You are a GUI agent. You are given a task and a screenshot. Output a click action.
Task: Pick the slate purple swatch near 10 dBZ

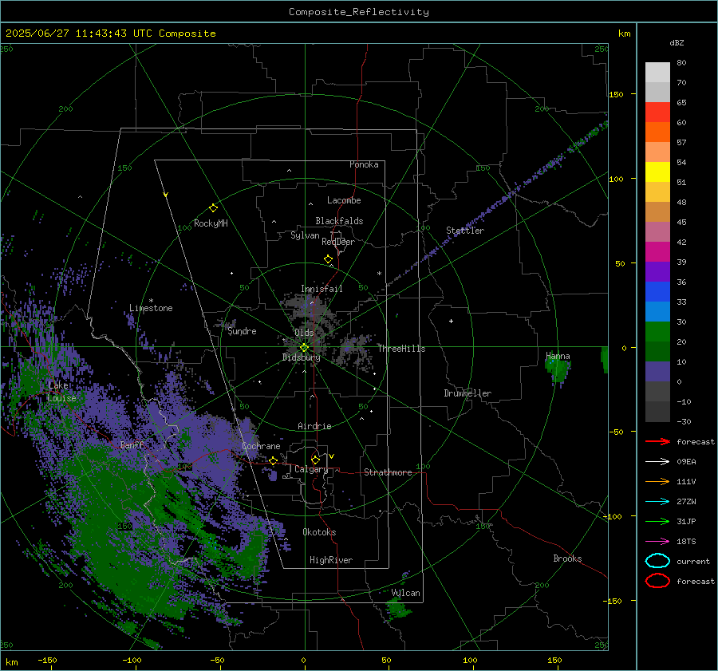[x=657, y=372]
